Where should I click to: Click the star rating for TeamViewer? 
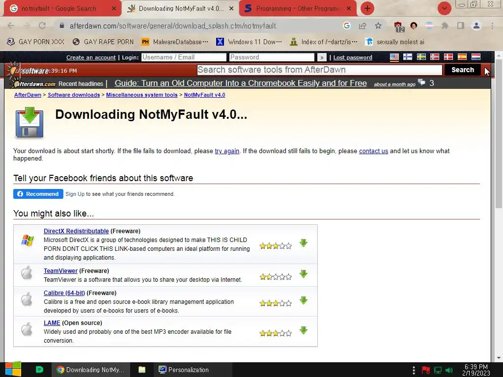pos(276,277)
